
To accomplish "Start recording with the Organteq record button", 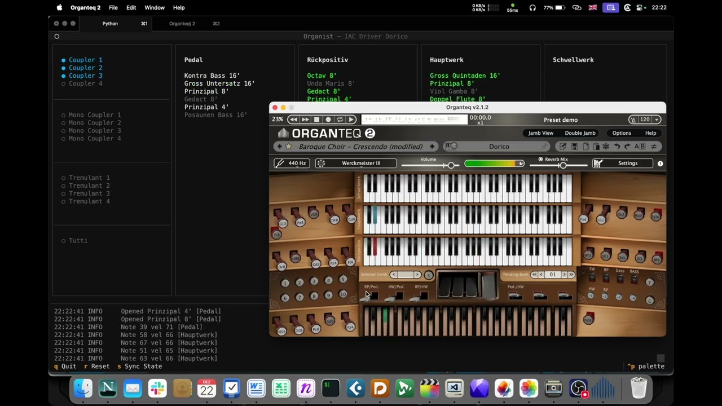I will (x=328, y=120).
